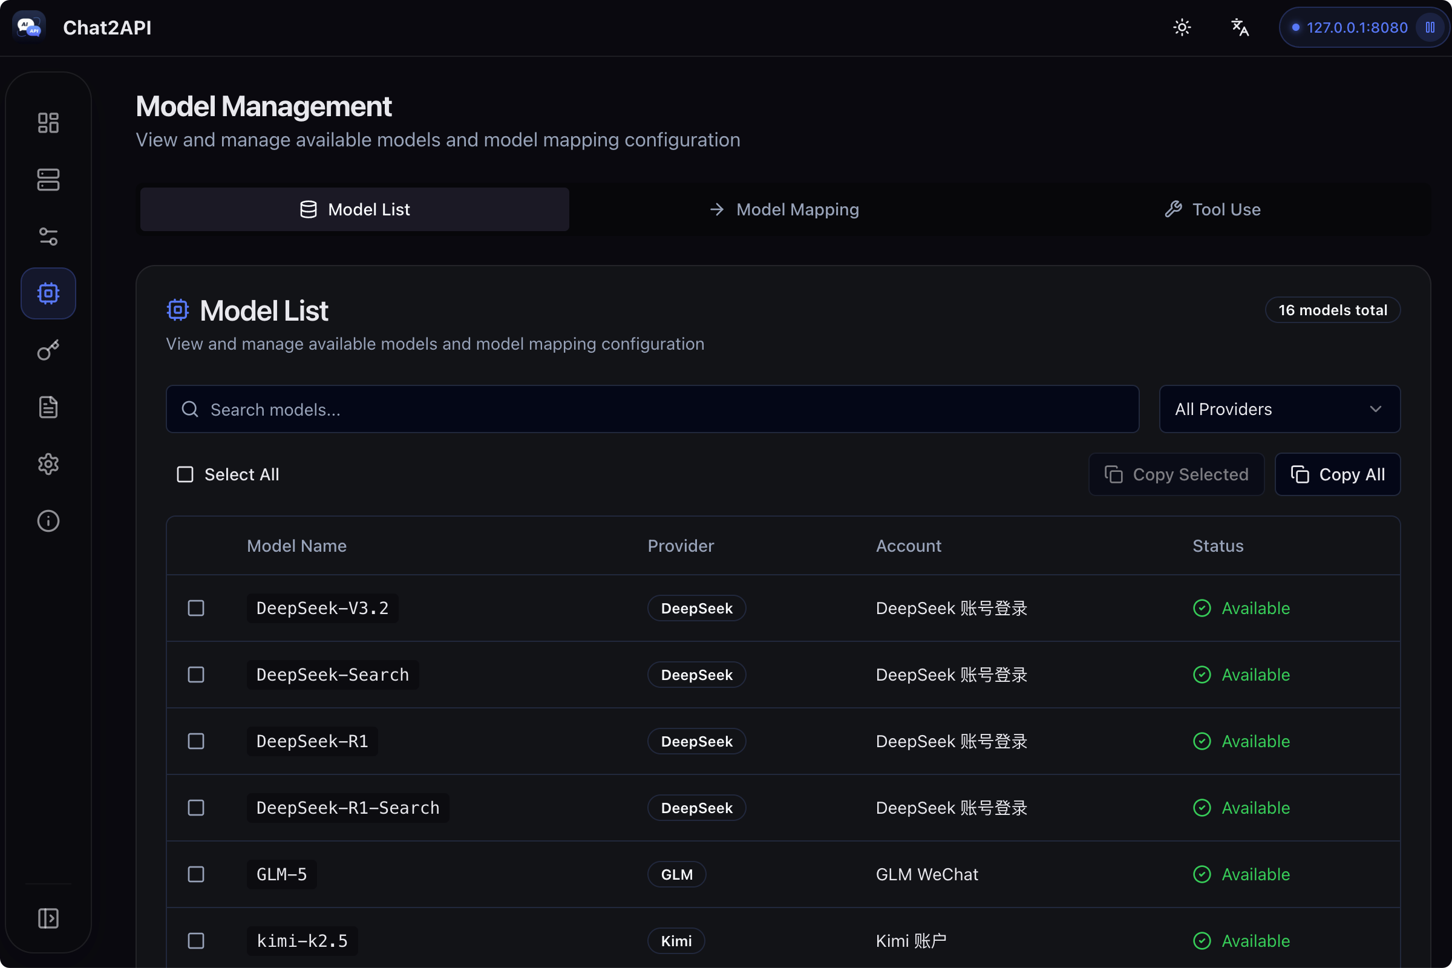The width and height of the screenshot is (1452, 968).
Task: Pause the server at 127.0.0.1:8080
Action: [x=1430, y=28]
